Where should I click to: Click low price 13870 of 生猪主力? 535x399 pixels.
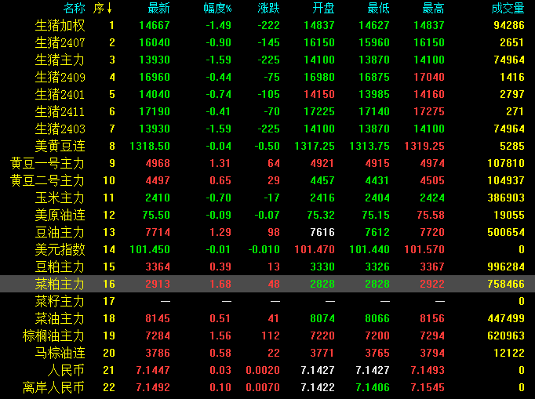pyautogui.click(x=374, y=60)
